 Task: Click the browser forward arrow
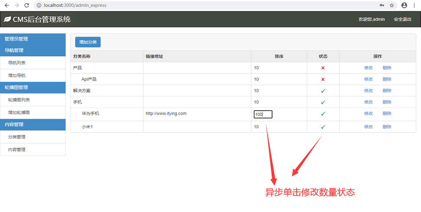pyautogui.click(x=16, y=5)
